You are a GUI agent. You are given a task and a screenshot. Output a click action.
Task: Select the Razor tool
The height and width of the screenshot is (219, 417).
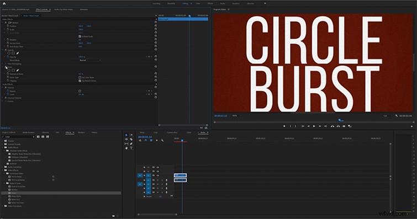(131, 139)
